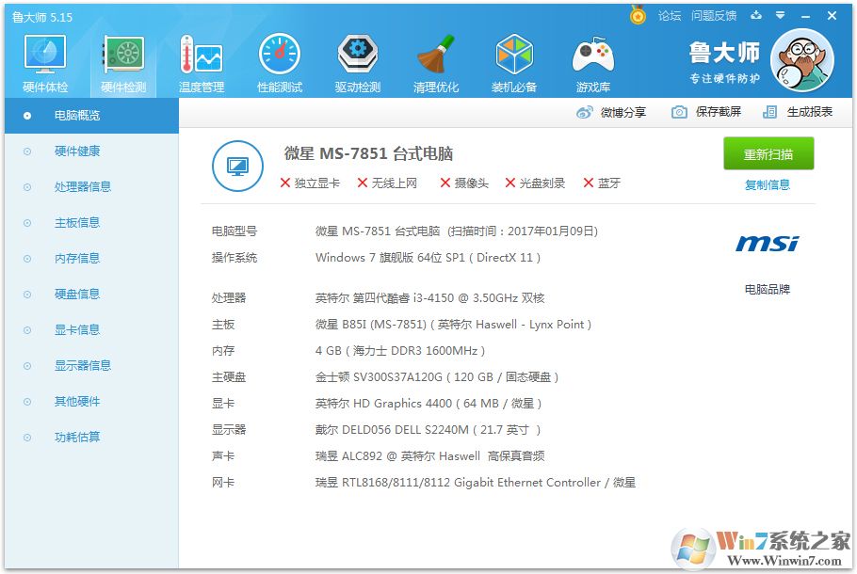
Task: Open the 温度管理 temperature management icon
Action: coord(201,61)
